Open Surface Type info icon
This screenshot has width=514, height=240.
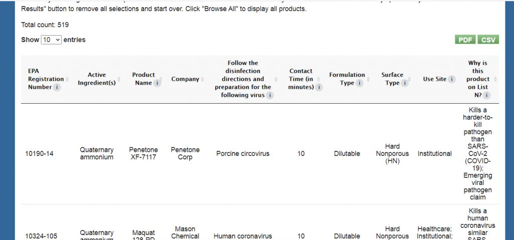[405, 83]
